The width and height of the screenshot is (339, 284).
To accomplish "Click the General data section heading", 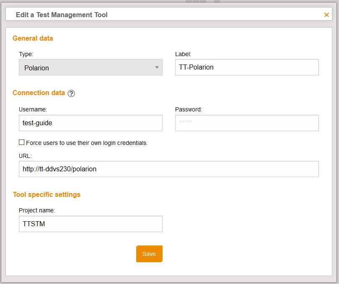I will coord(33,39).
